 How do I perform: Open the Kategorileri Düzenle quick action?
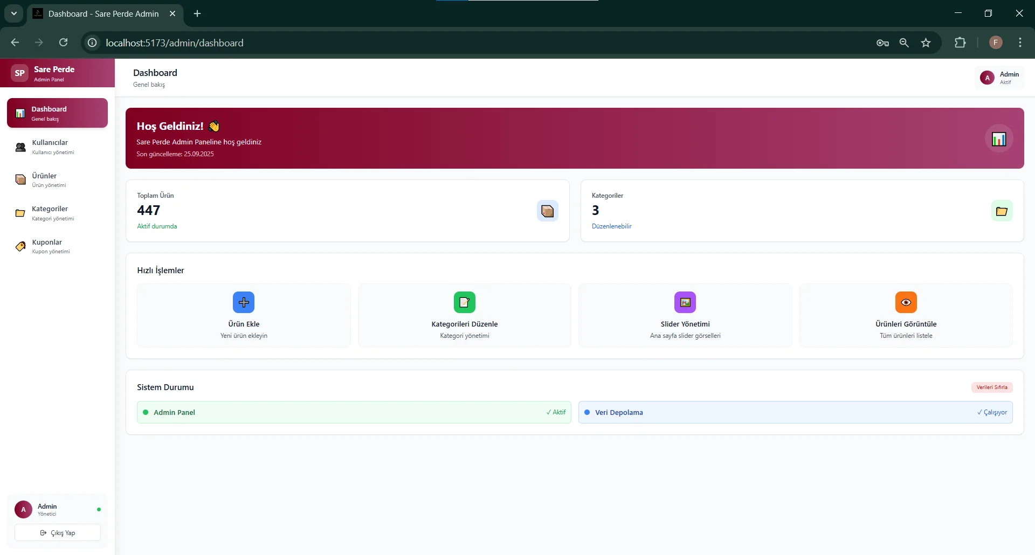point(465,315)
